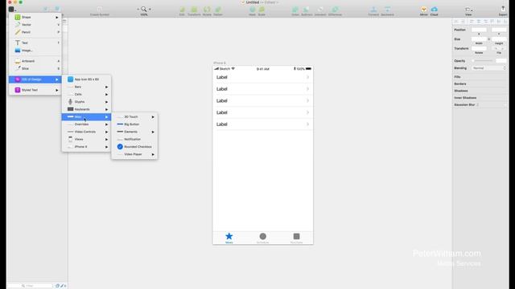The image size is (515, 289).
Task: Click the zoom in plus button
Action: coord(150,9)
